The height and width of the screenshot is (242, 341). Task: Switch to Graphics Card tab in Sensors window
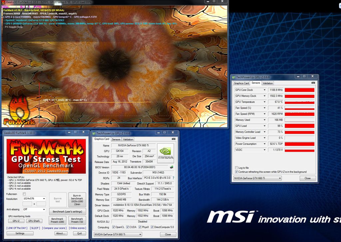point(241,83)
